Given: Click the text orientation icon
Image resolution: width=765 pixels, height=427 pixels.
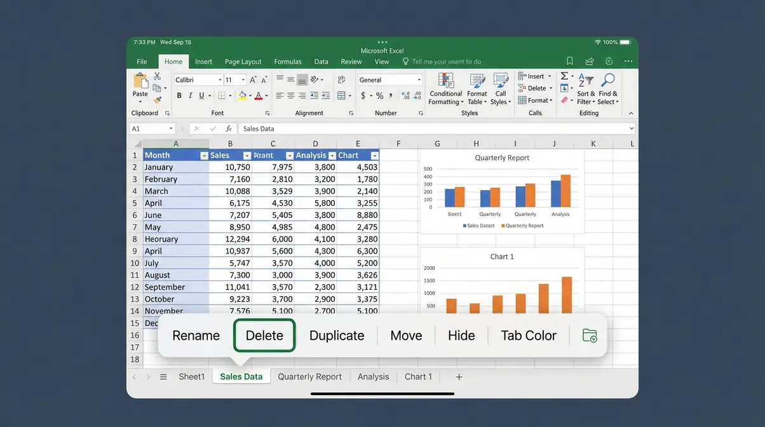Looking at the screenshot, I should [x=315, y=79].
